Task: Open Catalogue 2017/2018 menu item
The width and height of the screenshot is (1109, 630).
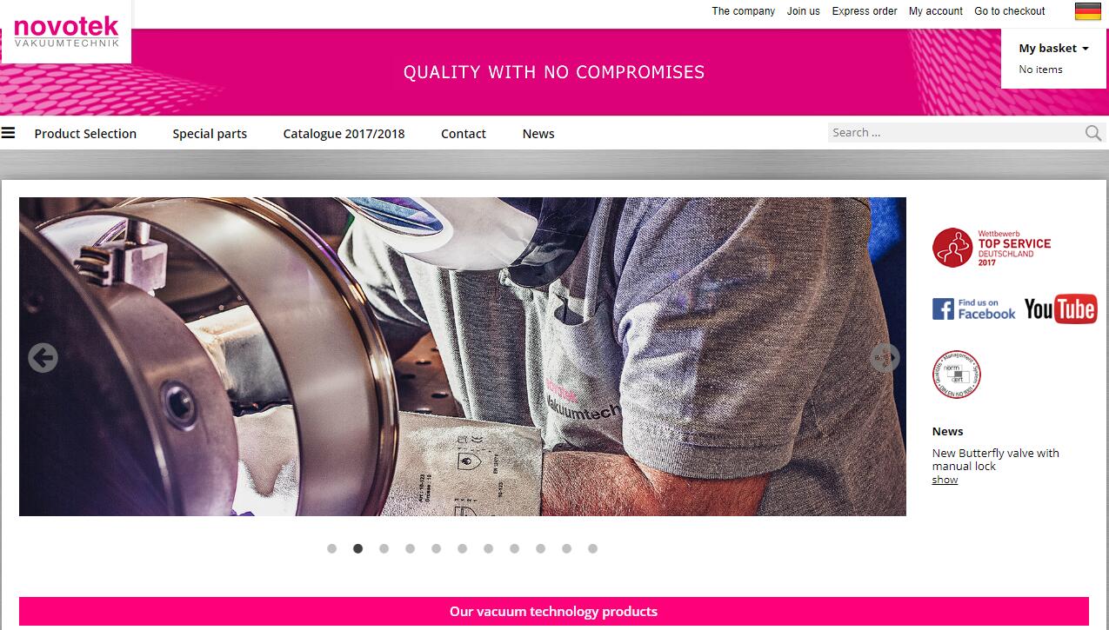Action: coord(344,134)
